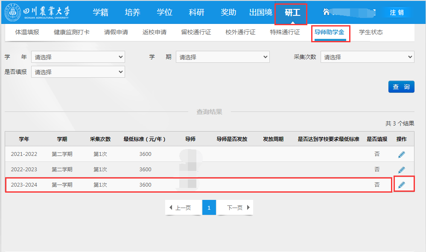Click edit pencil for 2022-2023 row
This screenshot has height=252, width=426.
coord(401,170)
